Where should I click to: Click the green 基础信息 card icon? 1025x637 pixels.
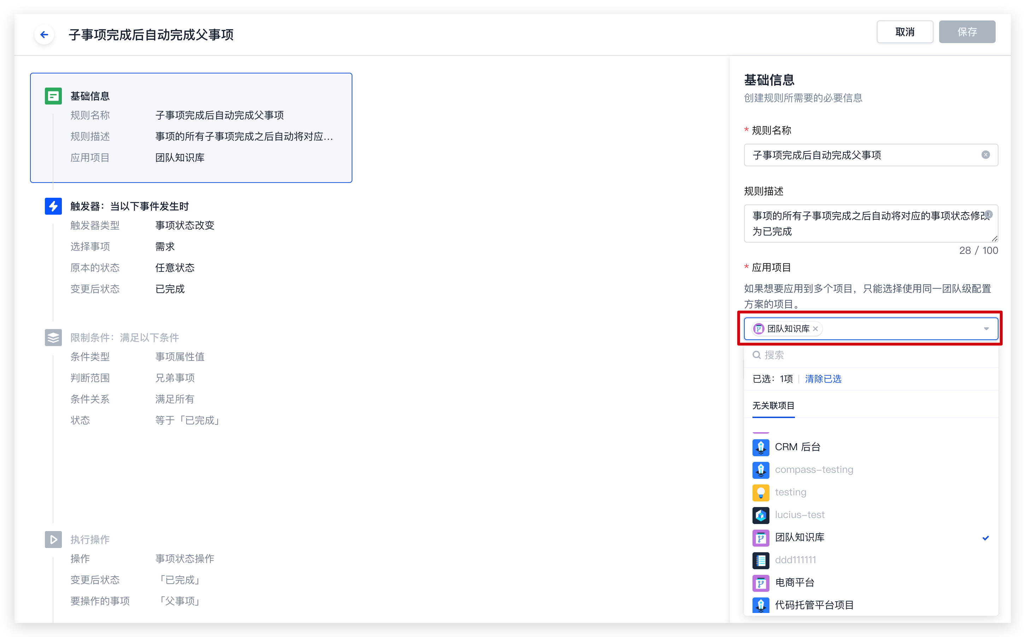53,96
